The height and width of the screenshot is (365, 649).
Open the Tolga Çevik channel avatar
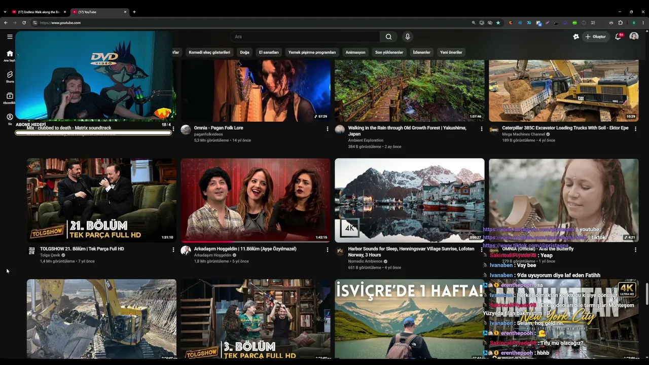point(31,250)
